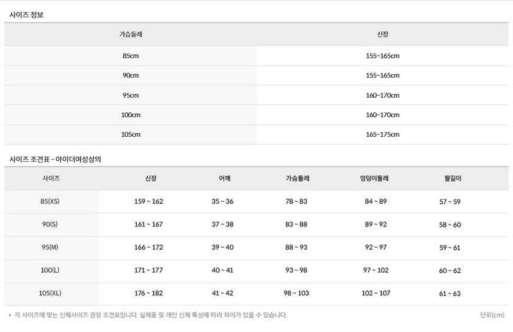Click the 사이즈 column header

tap(51, 179)
